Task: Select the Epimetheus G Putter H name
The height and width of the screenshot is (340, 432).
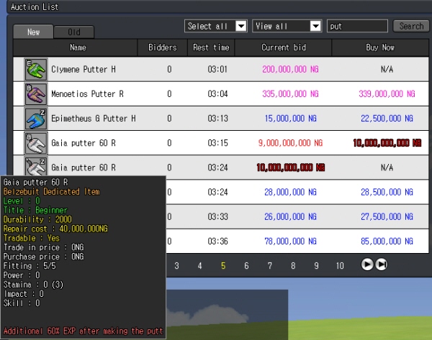Action: [x=94, y=119]
